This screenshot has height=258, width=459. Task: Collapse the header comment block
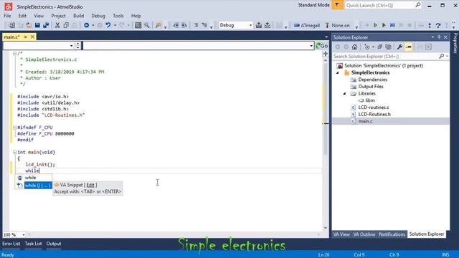[x=14, y=54]
